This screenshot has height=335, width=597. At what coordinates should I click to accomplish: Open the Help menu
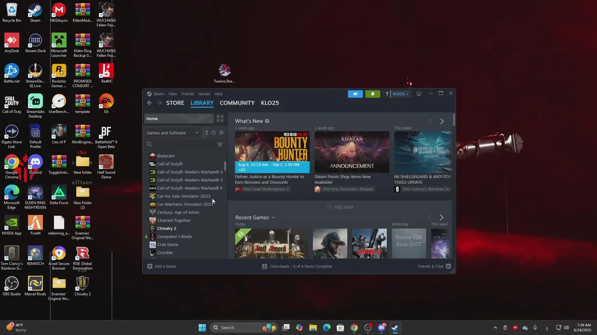click(x=218, y=94)
